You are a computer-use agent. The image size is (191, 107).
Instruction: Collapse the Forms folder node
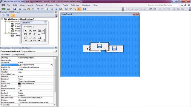pos(5,33)
